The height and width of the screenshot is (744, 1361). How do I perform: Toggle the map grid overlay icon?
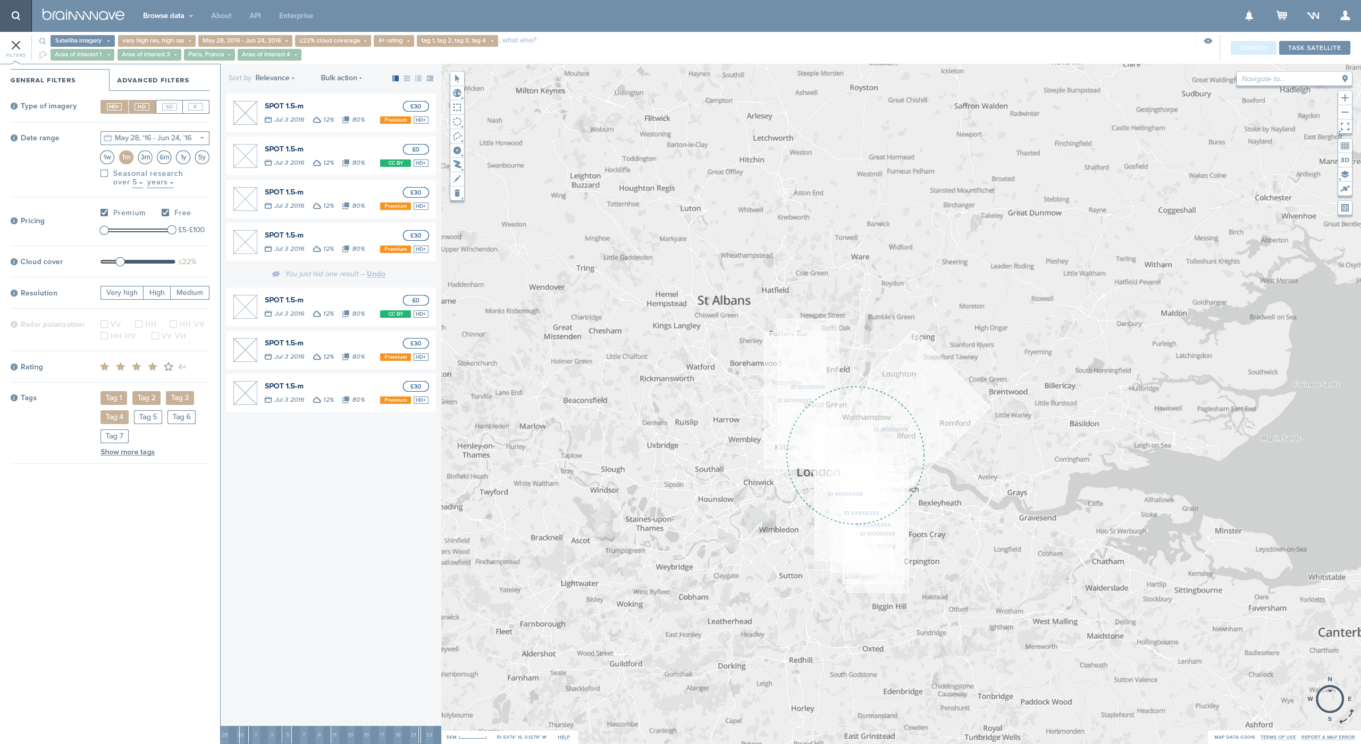point(1345,146)
